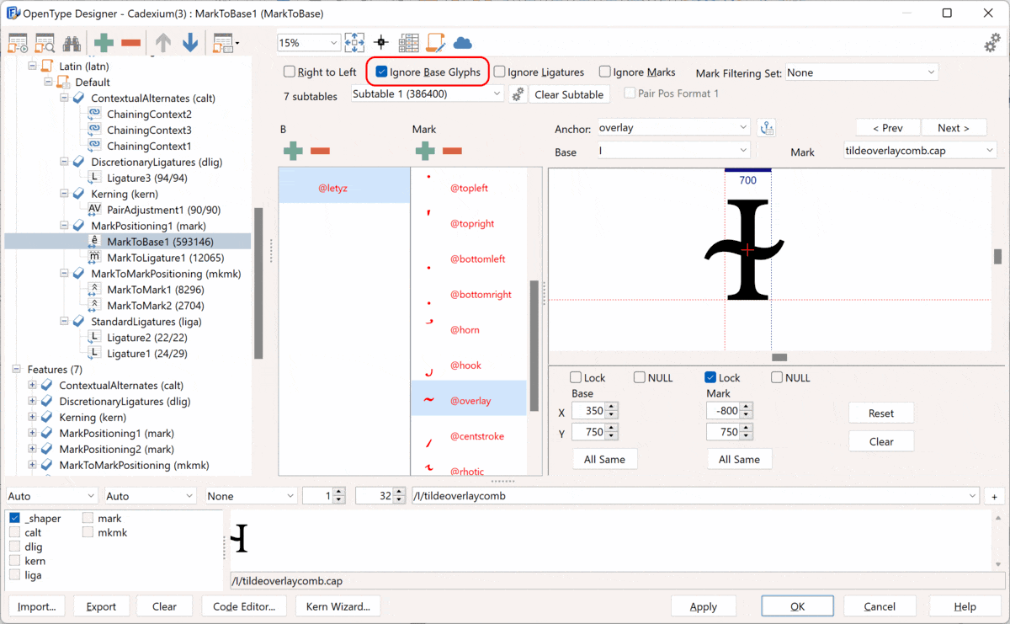The image size is (1010, 624).
Task: Collapse the Features (7) node
Action: [x=17, y=370]
